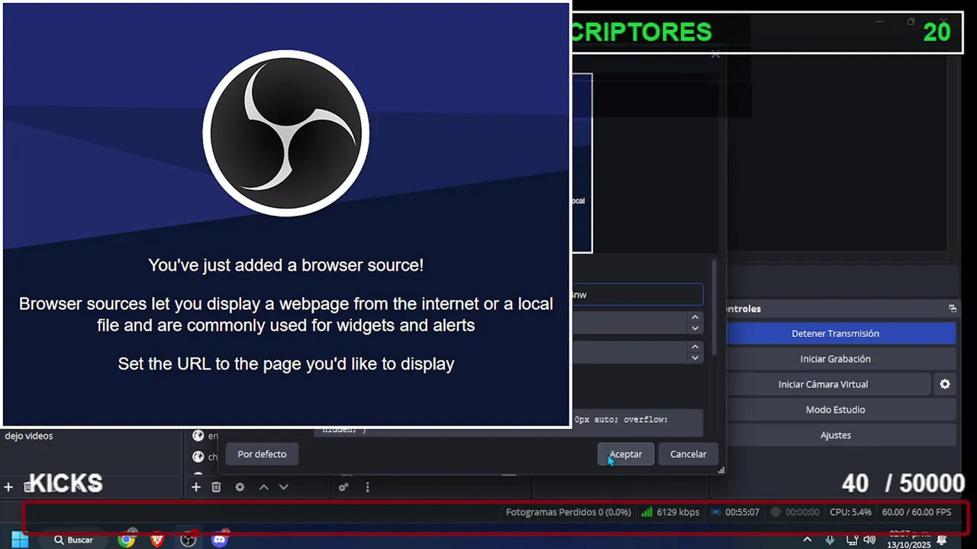The width and height of the screenshot is (977, 549).
Task: Click the microphone icon in system tray
Action: click(x=830, y=540)
